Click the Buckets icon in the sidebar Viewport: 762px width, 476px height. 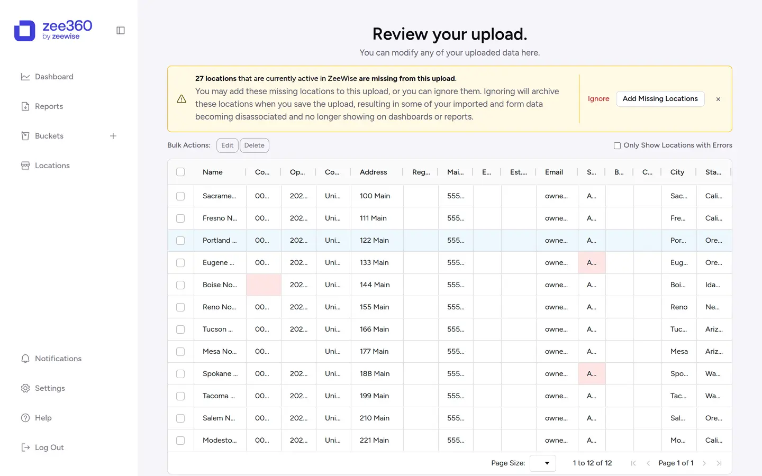tap(25, 136)
